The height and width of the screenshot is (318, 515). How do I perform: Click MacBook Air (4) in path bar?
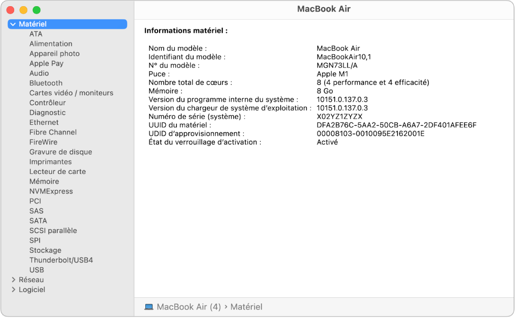[x=189, y=307]
